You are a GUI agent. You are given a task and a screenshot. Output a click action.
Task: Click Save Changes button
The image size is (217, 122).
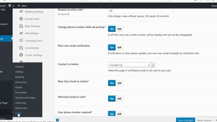[185, 120]
